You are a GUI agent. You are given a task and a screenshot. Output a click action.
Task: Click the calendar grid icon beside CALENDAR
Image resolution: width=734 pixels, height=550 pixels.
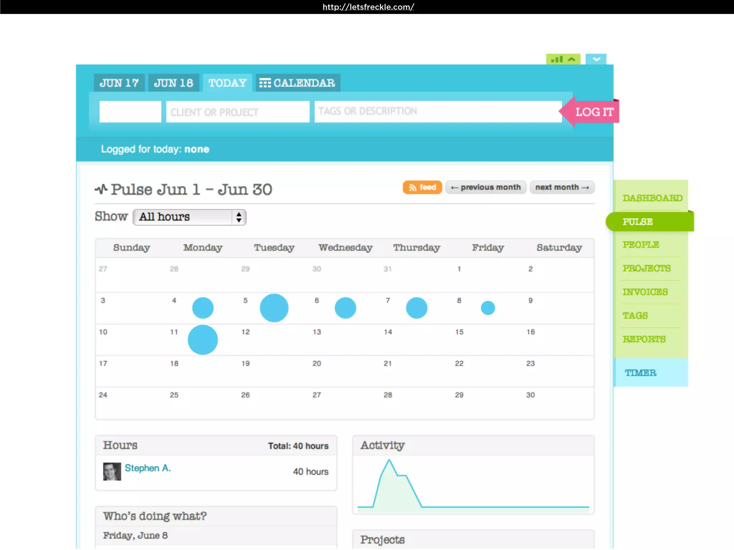tap(265, 83)
